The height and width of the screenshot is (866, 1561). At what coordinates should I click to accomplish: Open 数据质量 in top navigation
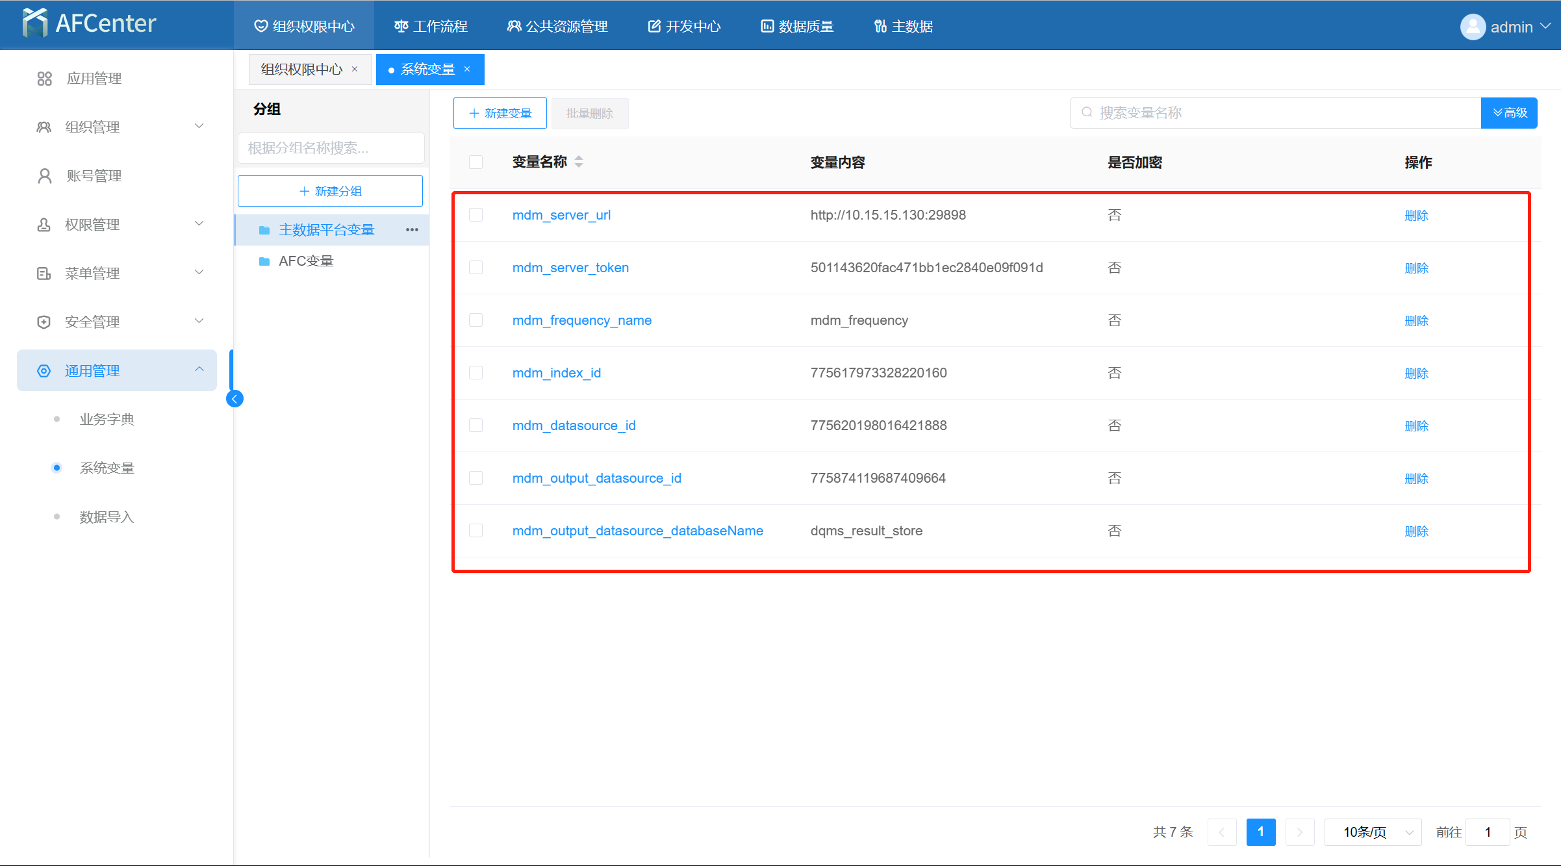797,26
